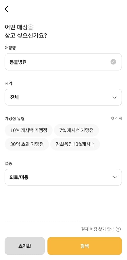Tap the back arrow icon

[7, 9]
